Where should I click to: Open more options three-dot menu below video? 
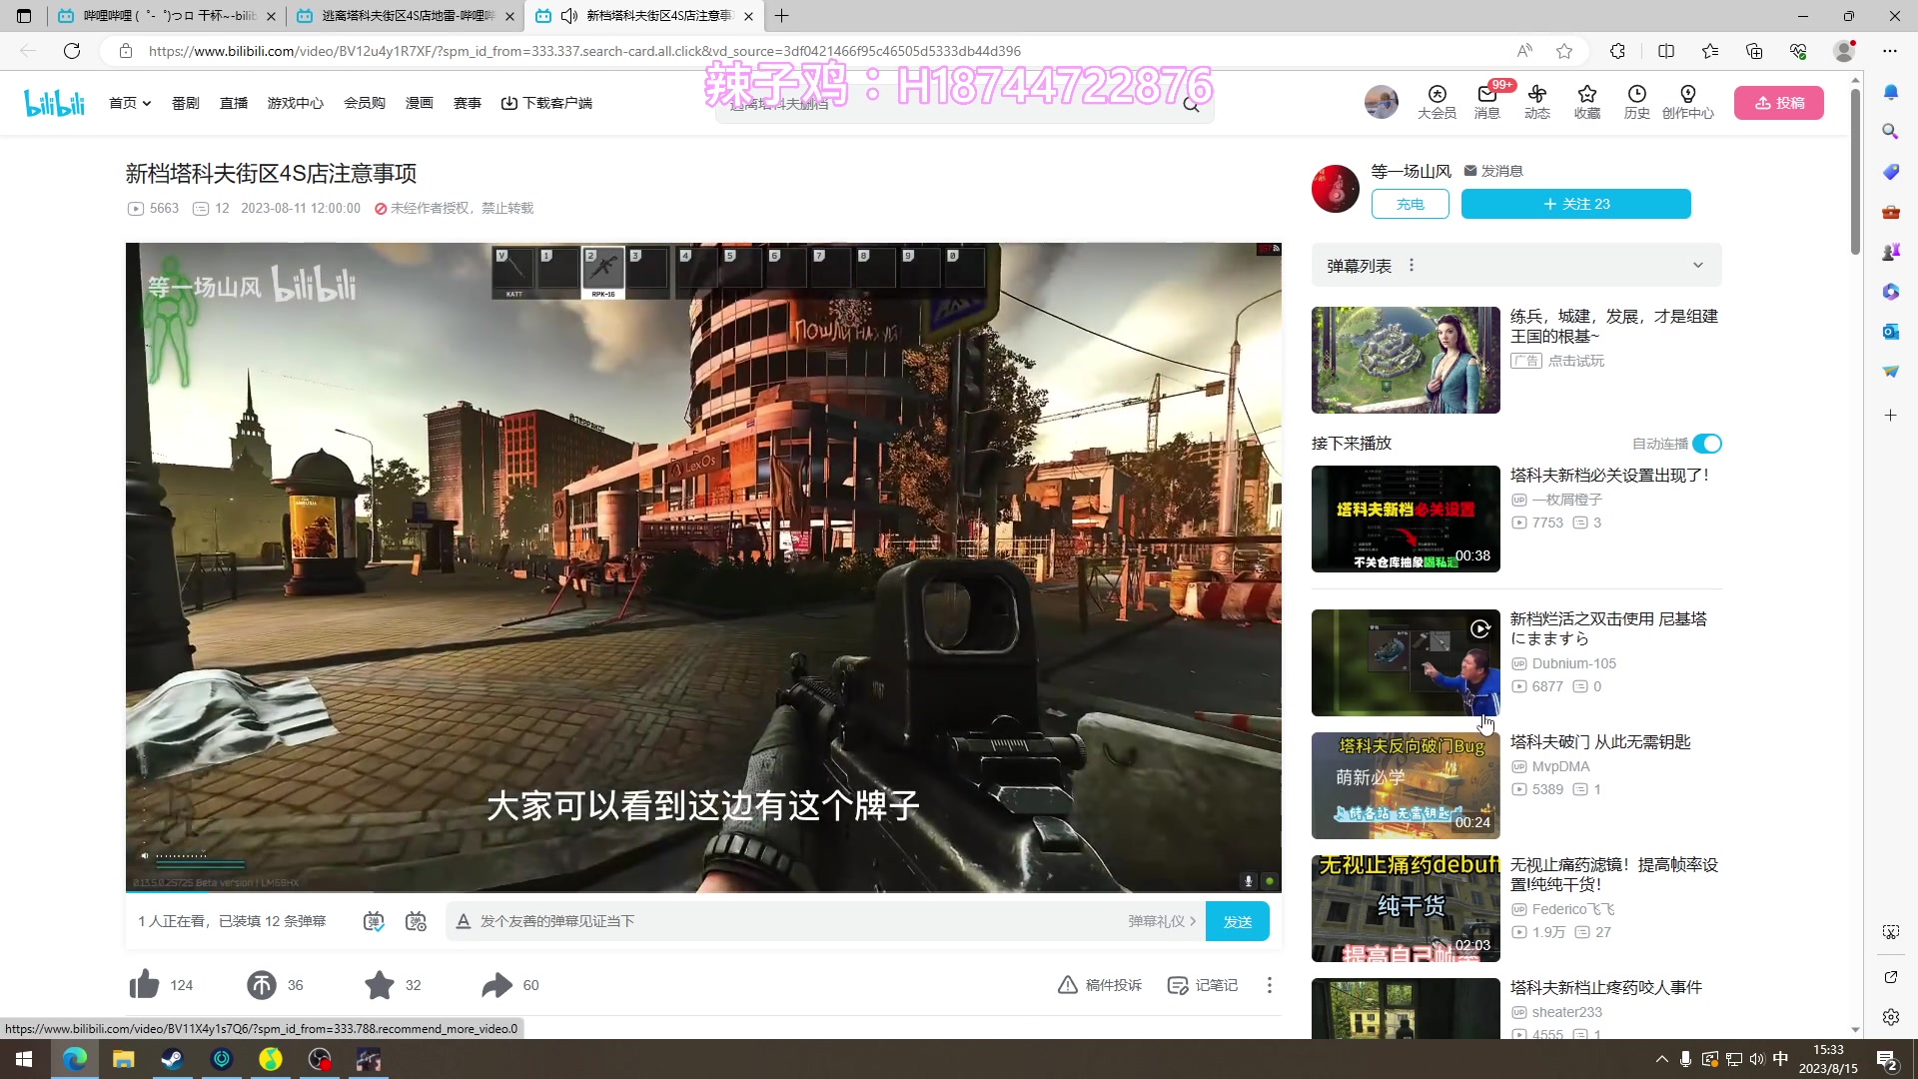1270,985
